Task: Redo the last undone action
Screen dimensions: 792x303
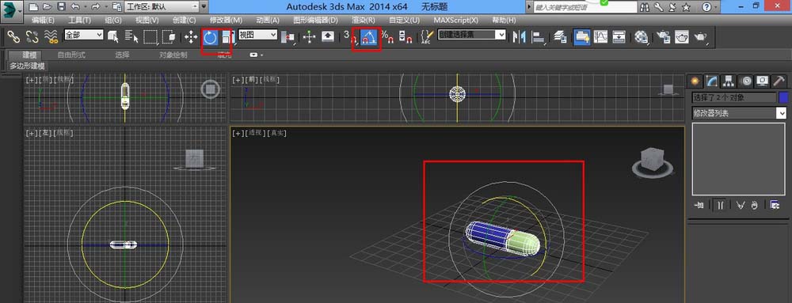Action: [96, 7]
